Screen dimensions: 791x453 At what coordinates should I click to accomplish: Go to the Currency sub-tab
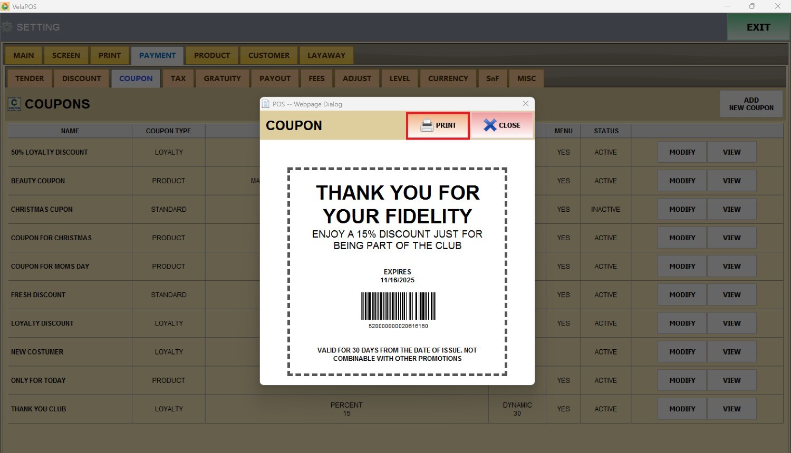click(x=448, y=78)
